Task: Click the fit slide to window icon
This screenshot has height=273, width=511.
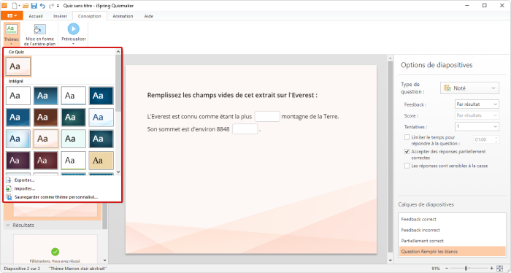Action: [499, 269]
